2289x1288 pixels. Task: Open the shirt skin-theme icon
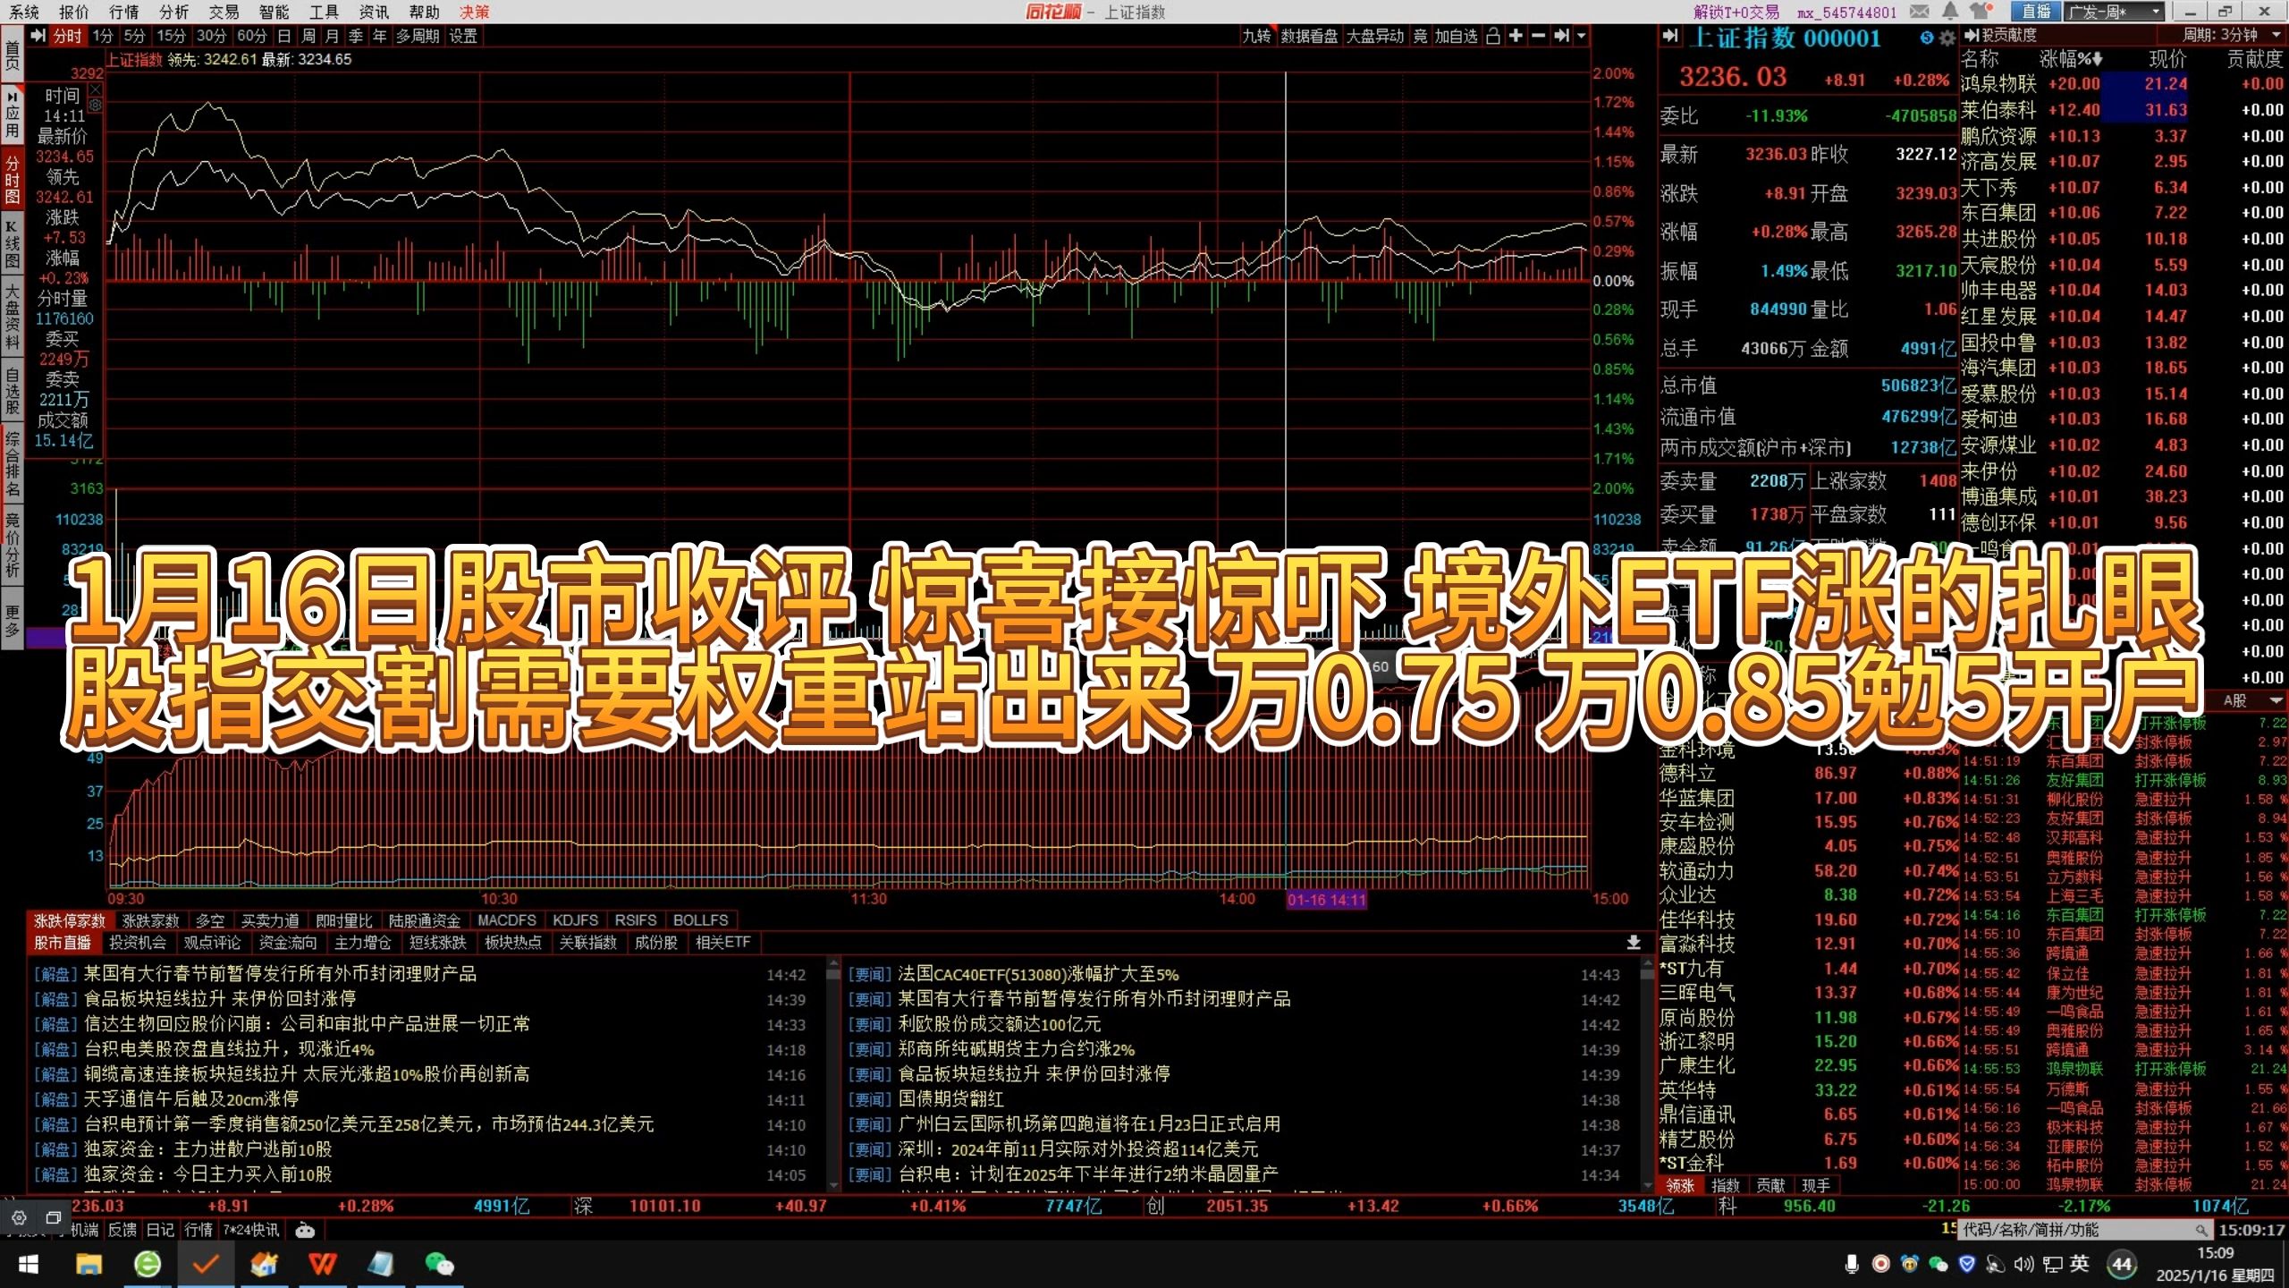[x=1980, y=12]
